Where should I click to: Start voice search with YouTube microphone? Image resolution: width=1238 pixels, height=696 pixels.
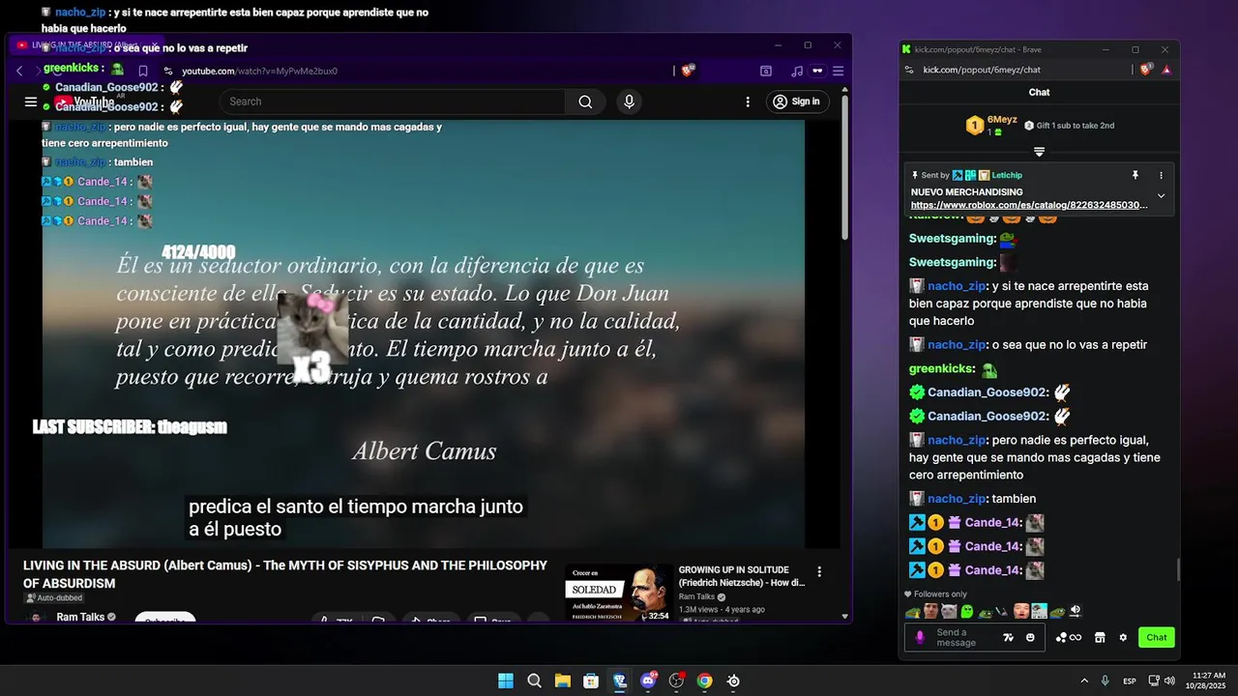tap(630, 101)
